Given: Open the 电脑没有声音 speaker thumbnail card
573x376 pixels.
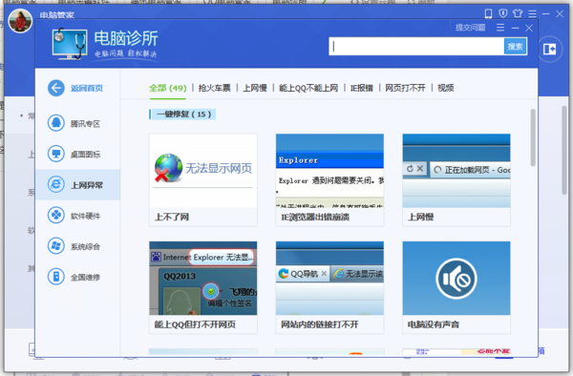Looking at the screenshot, I should coord(456,287).
